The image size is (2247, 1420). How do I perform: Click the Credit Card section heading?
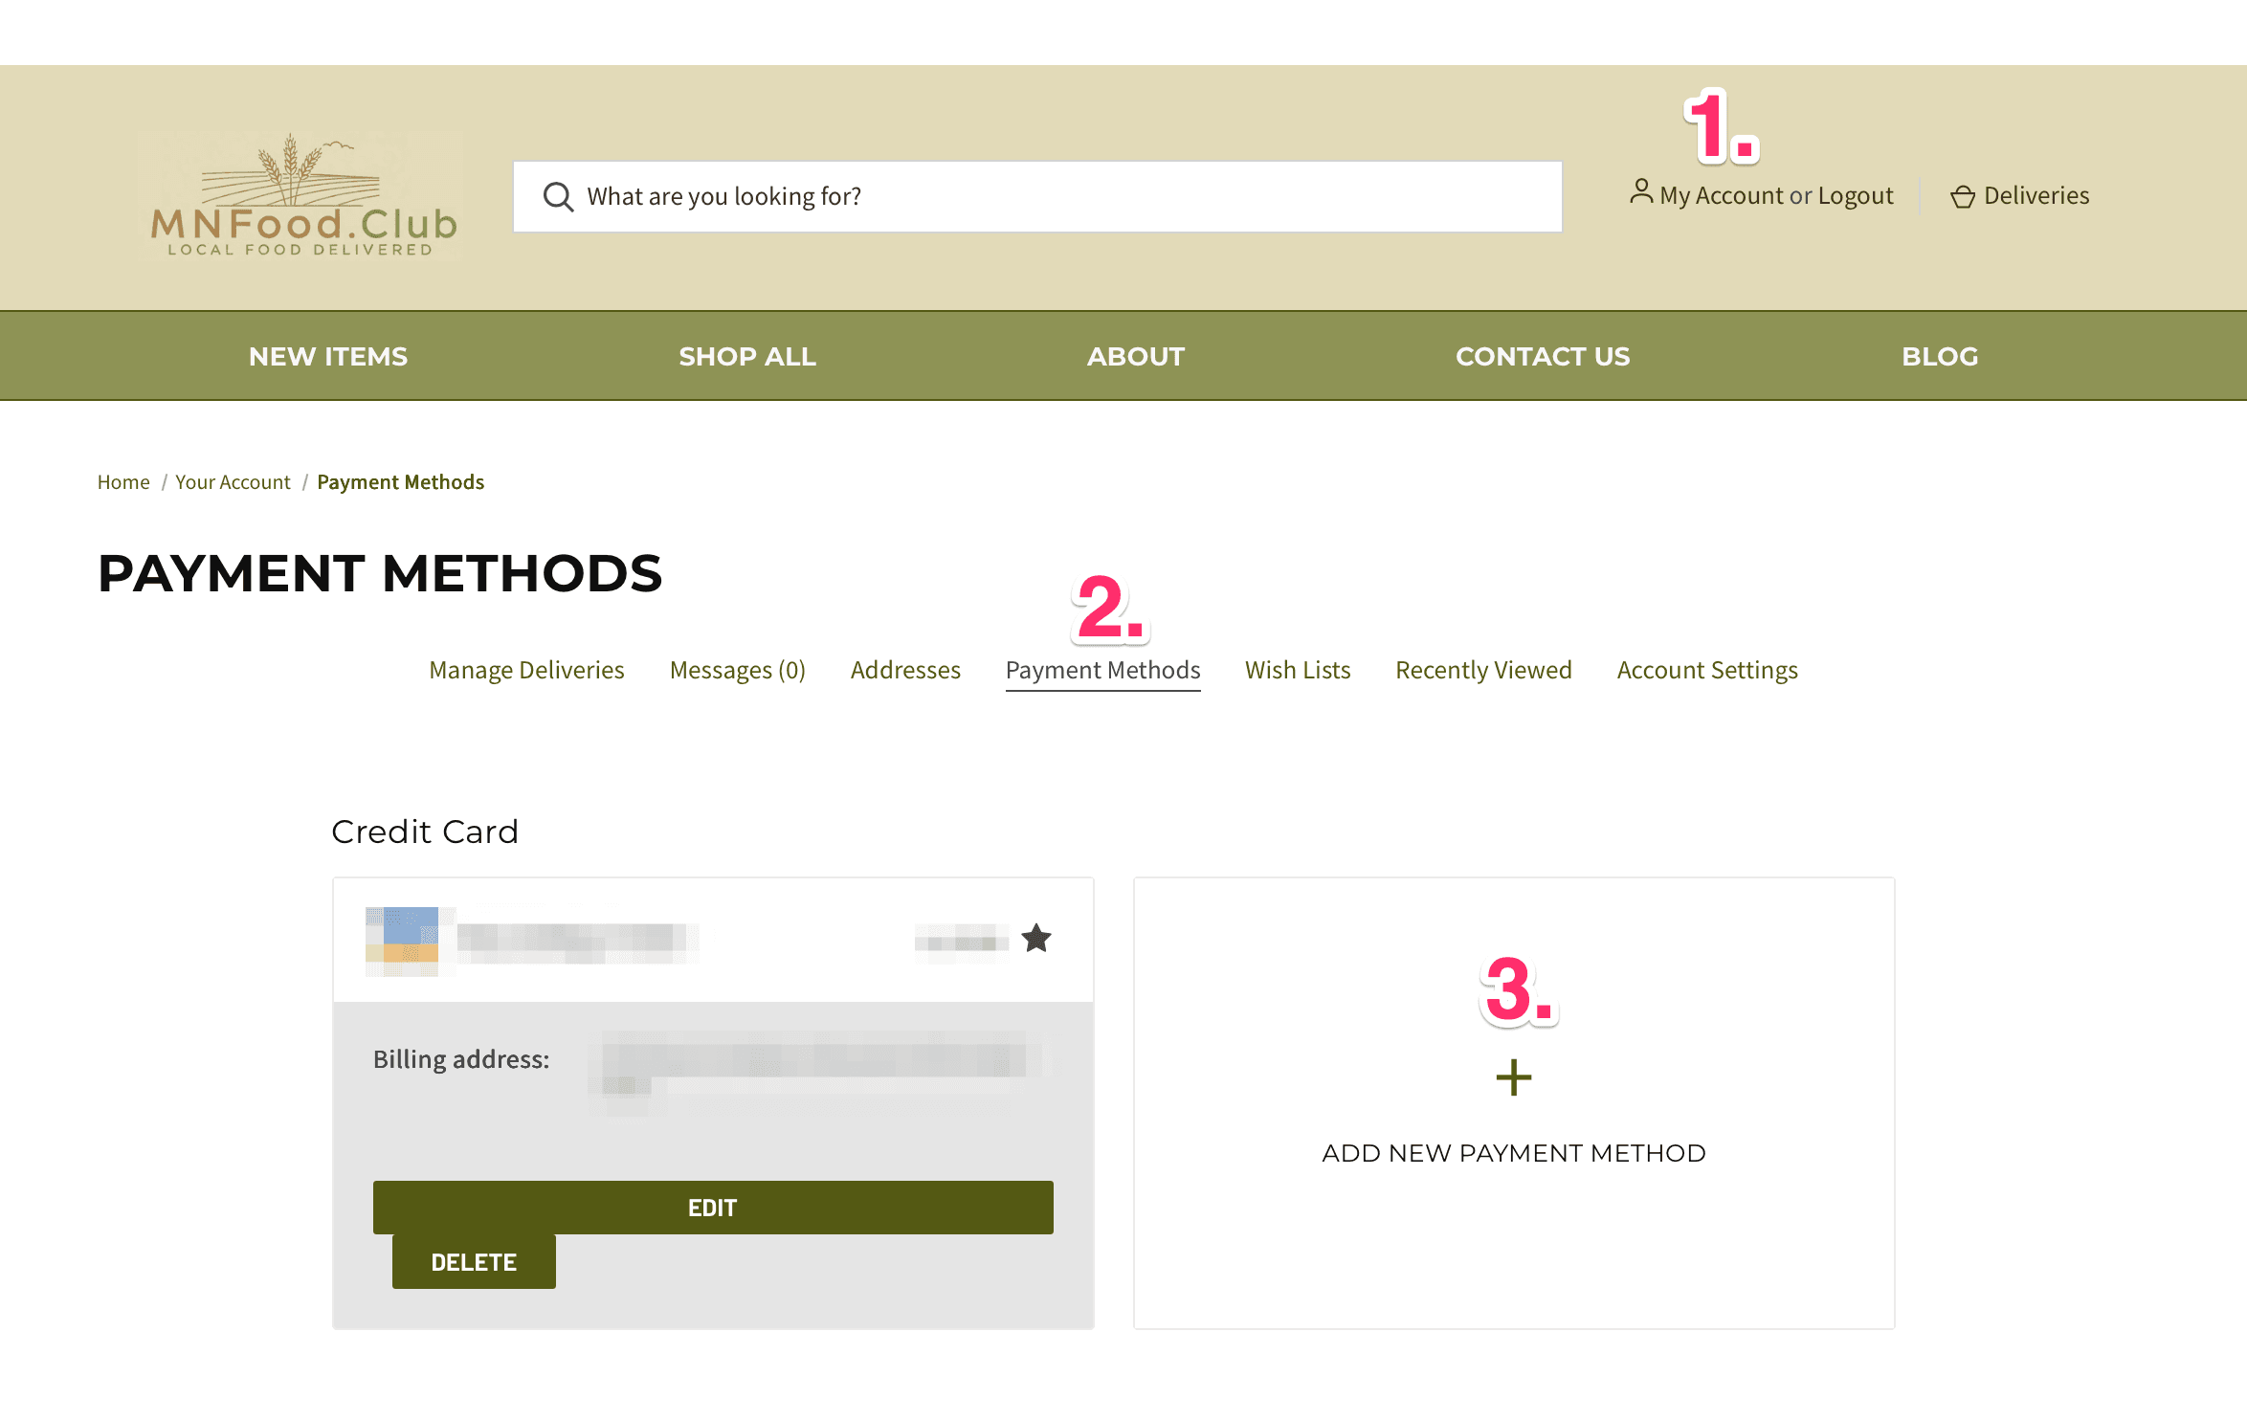425,832
